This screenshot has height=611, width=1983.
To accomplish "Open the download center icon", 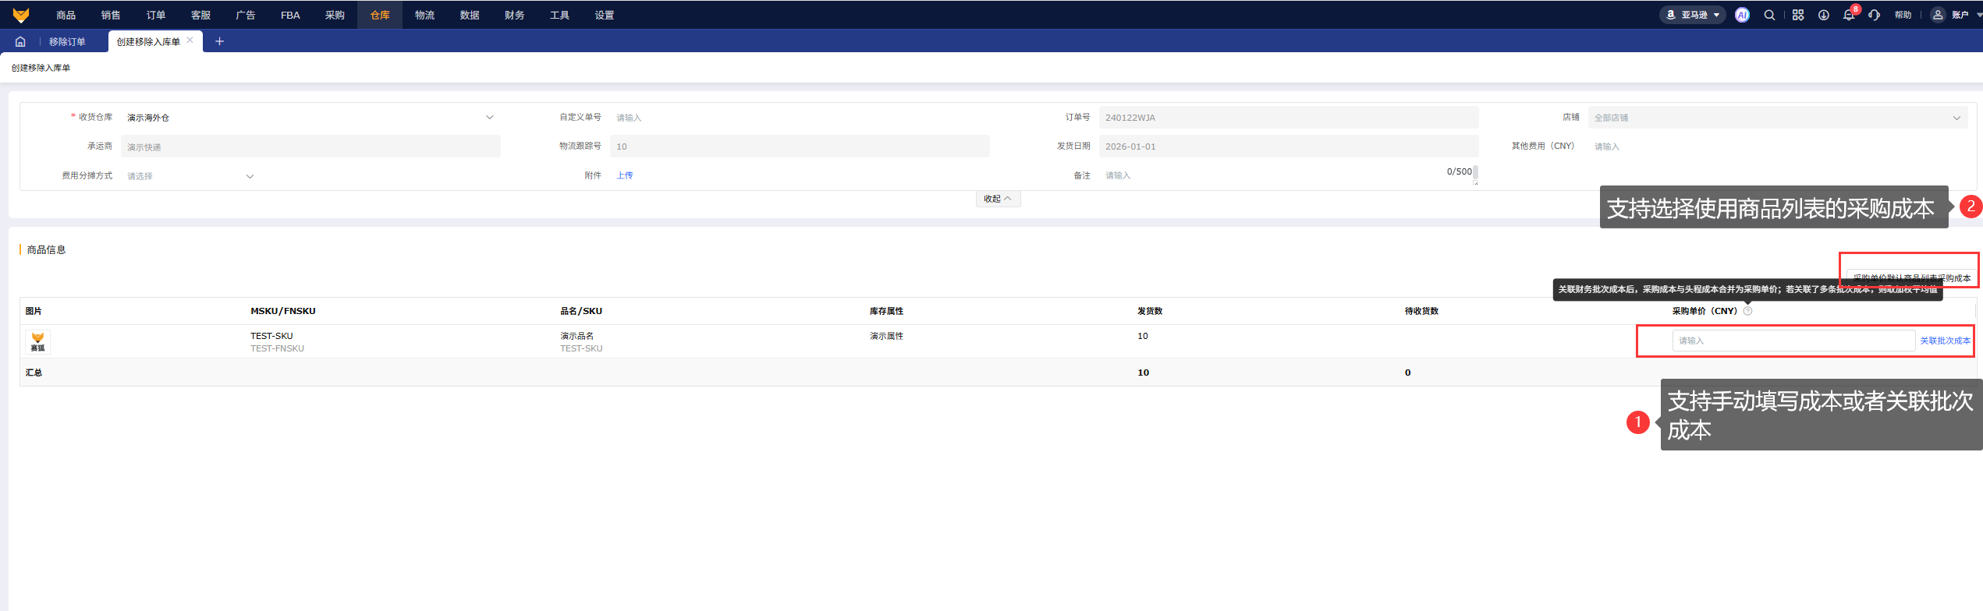I will coord(1824,15).
